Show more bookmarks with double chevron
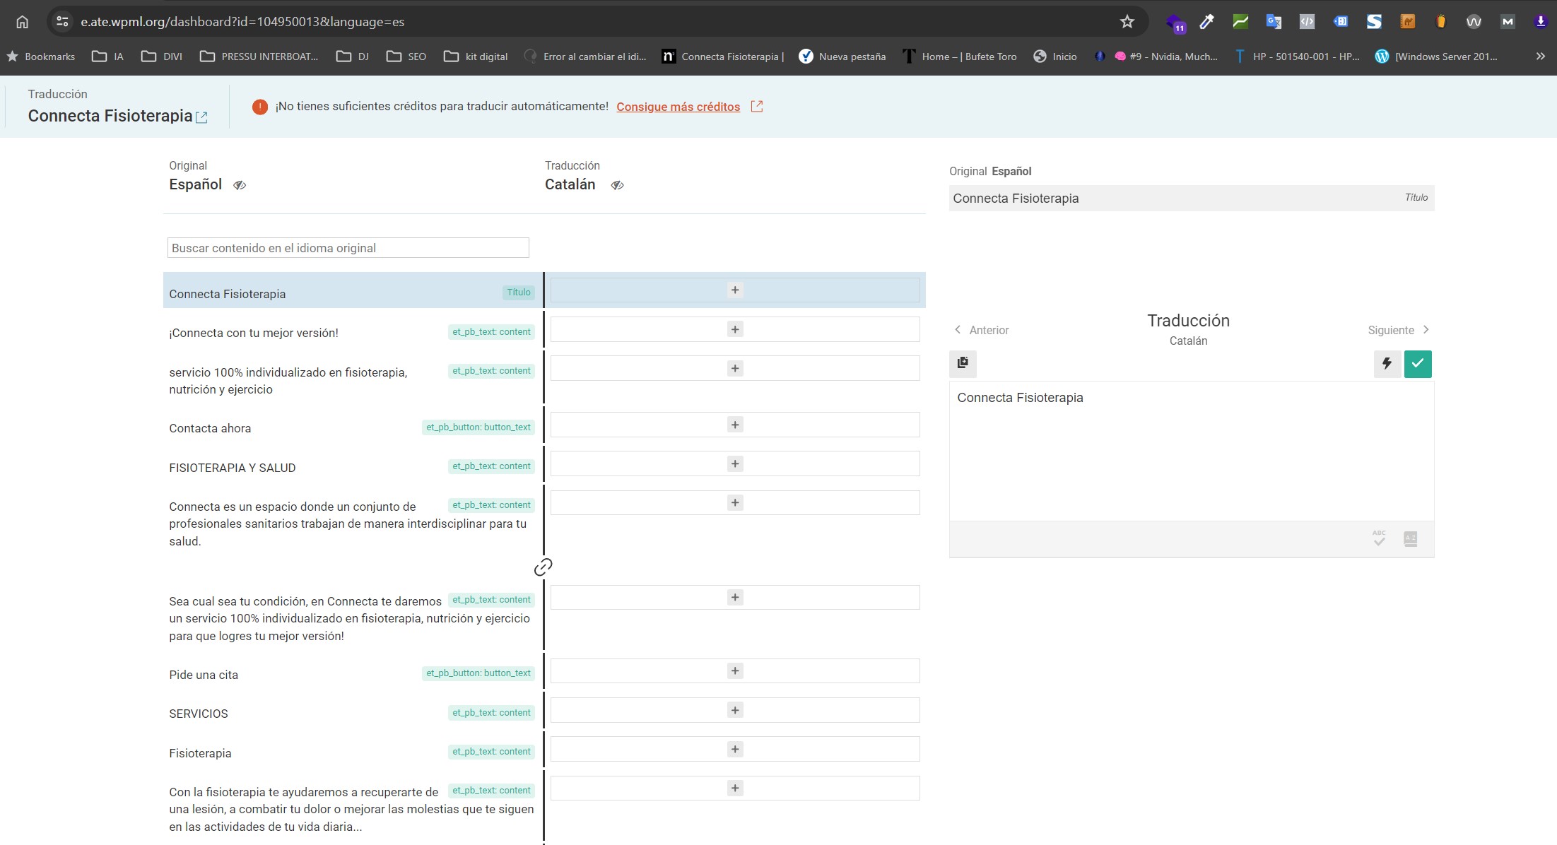This screenshot has width=1557, height=845. click(x=1540, y=57)
